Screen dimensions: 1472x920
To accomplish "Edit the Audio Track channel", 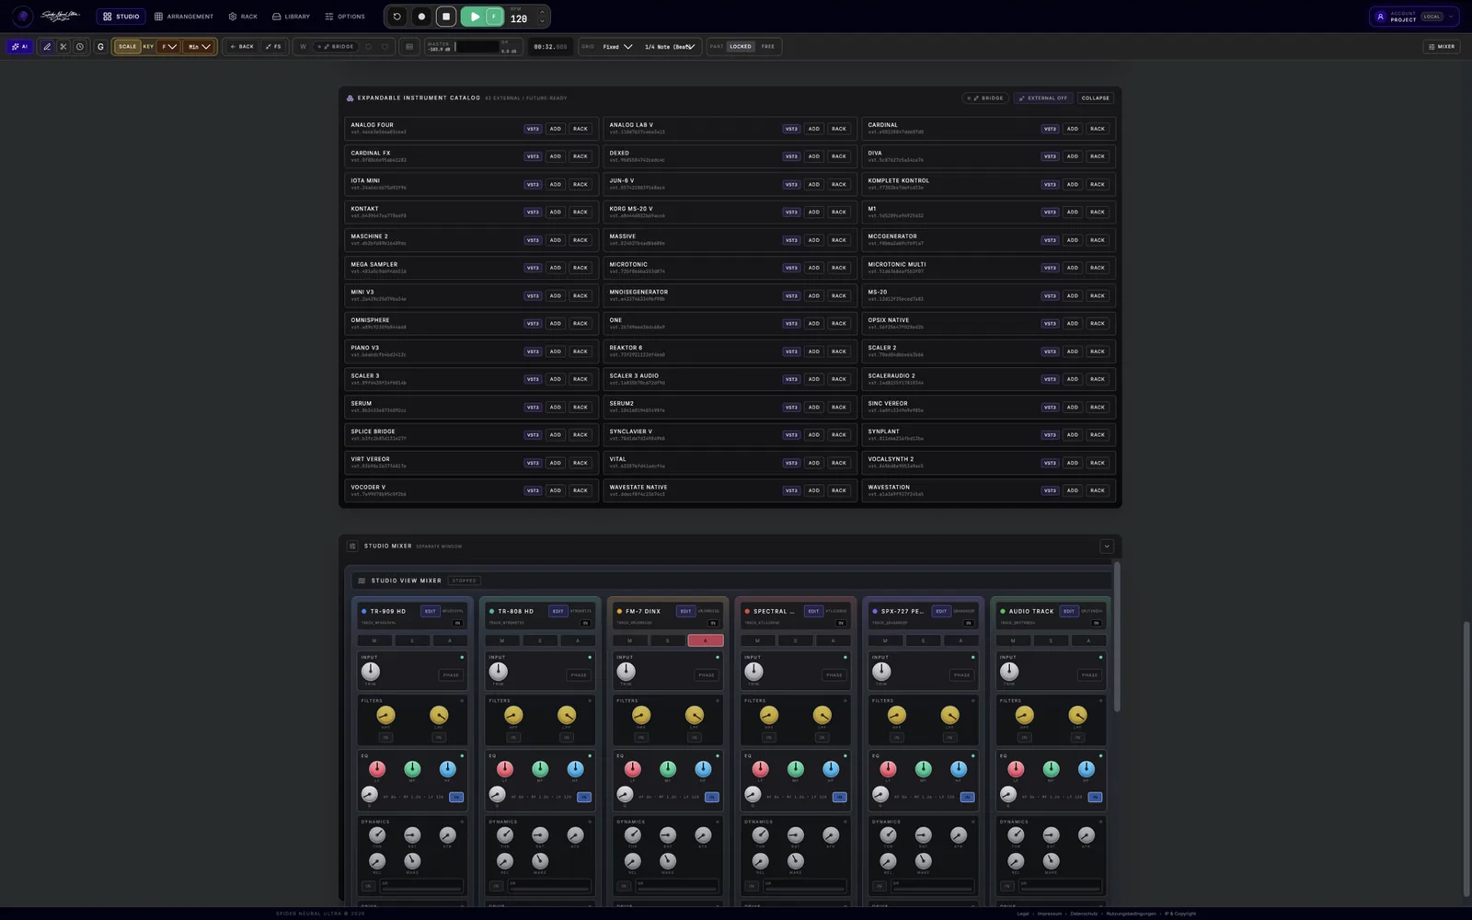I will pyautogui.click(x=1069, y=611).
